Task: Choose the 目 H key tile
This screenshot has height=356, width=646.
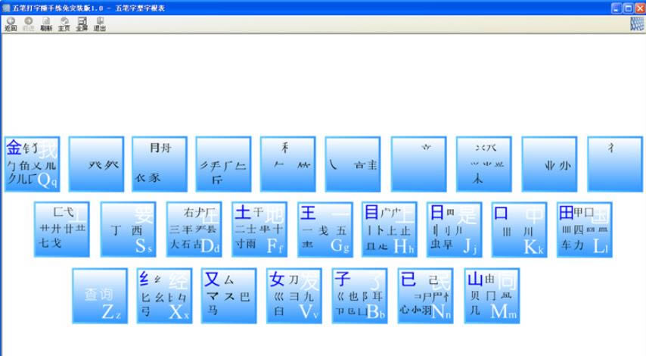Action: click(x=389, y=230)
